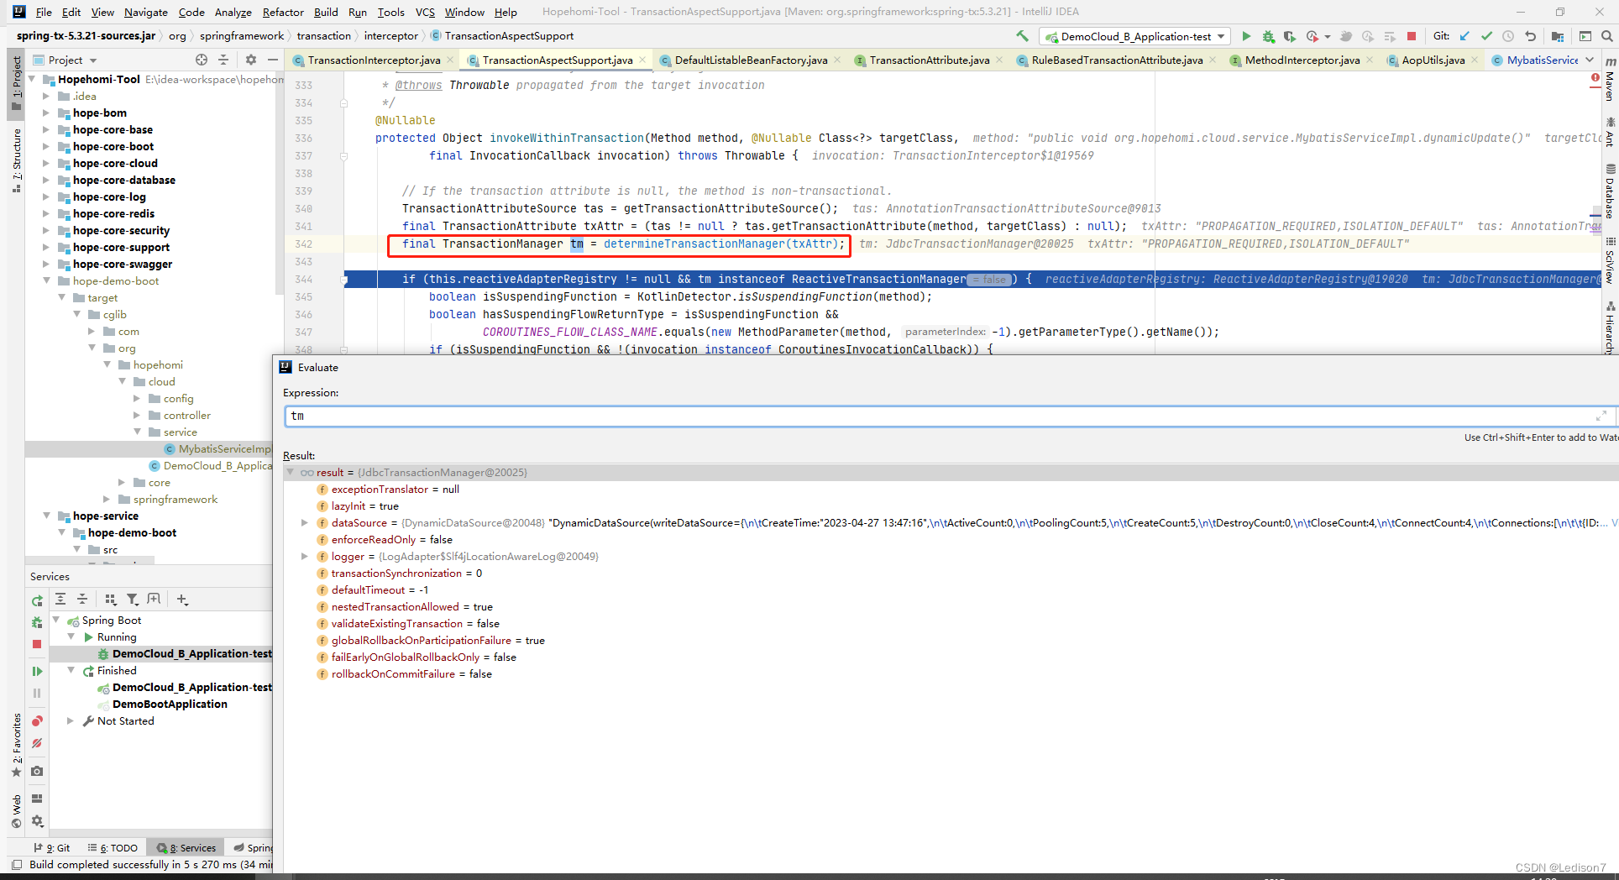1619x880 pixels.
Task: Click camera thread dump icon in Services
Action: point(37,771)
